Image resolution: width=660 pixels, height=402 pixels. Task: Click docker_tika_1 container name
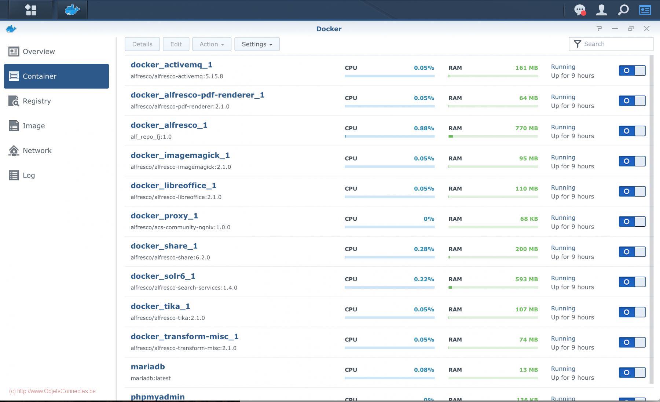[160, 307]
